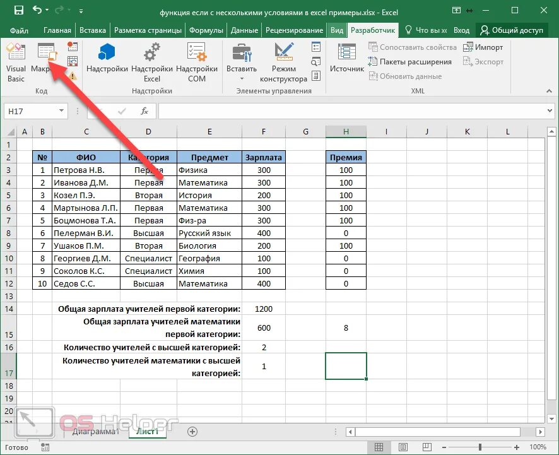Click the View Code icon
Viewport: 559px width, 455px height.
coord(316,61)
